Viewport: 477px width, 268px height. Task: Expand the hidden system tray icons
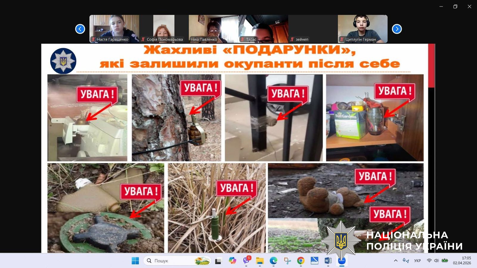396,261
